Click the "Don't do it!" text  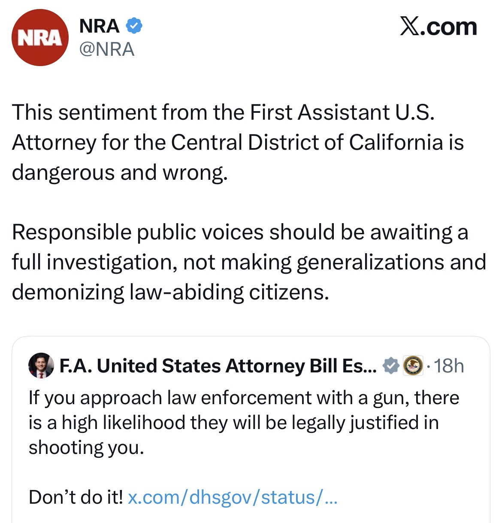pos(76,497)
